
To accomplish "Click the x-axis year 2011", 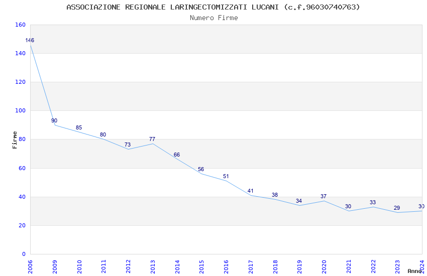I will (x=104, y=266).
